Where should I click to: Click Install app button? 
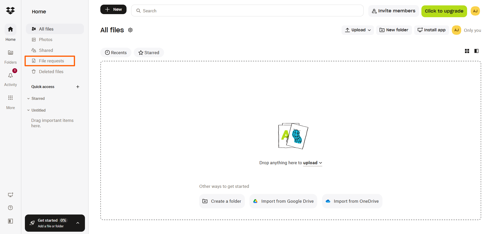[x=432, y=30]
